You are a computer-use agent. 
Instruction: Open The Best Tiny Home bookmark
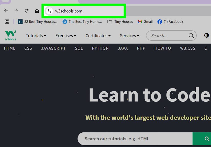click(82, 22)
